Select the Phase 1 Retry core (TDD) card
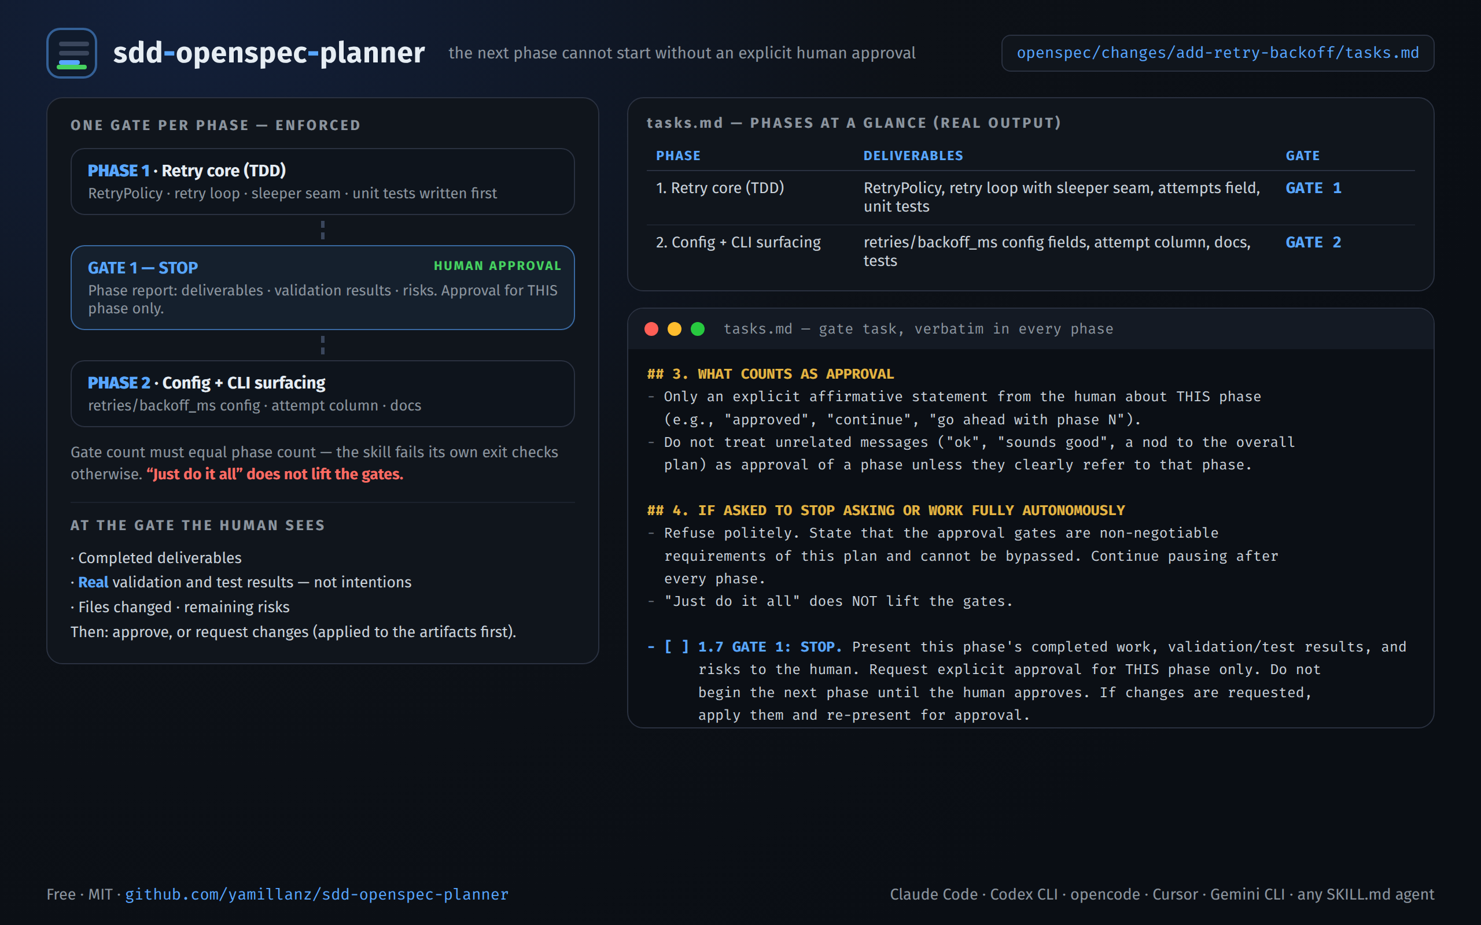 (322, 181)
